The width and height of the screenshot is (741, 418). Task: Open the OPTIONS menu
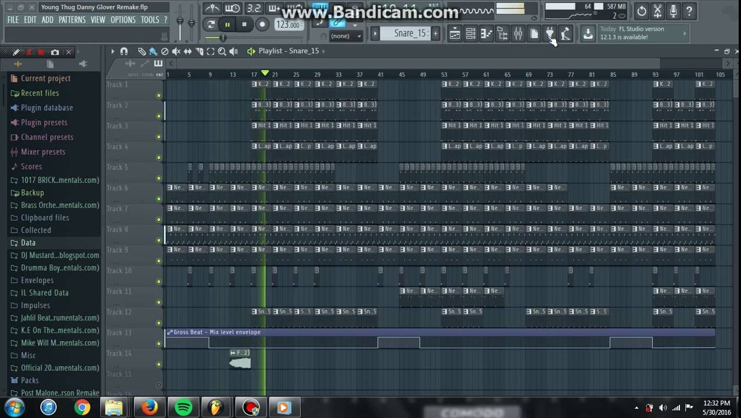click(123, 20)
